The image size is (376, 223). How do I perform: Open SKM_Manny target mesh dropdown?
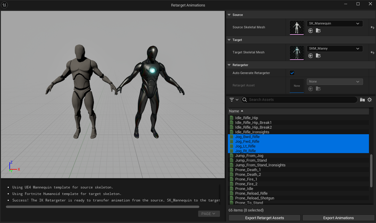point(335,49)
